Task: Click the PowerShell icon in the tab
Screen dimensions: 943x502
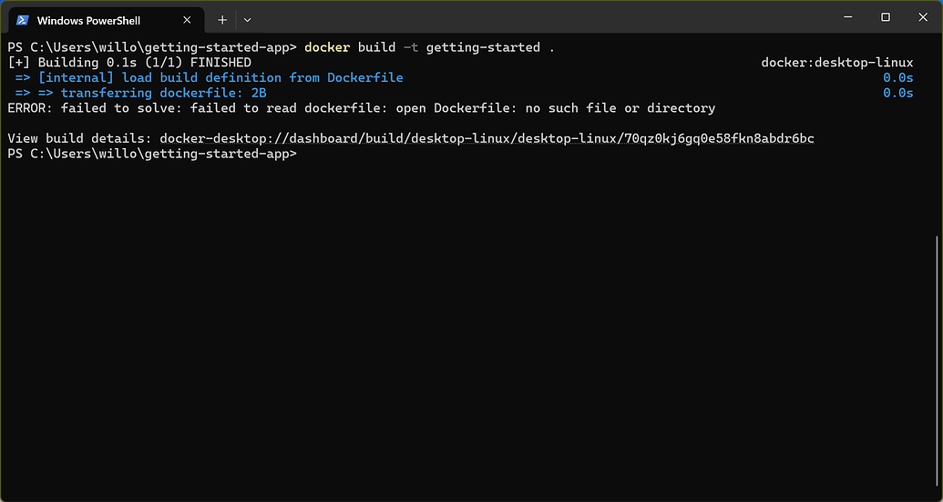Action: (23, 19)
